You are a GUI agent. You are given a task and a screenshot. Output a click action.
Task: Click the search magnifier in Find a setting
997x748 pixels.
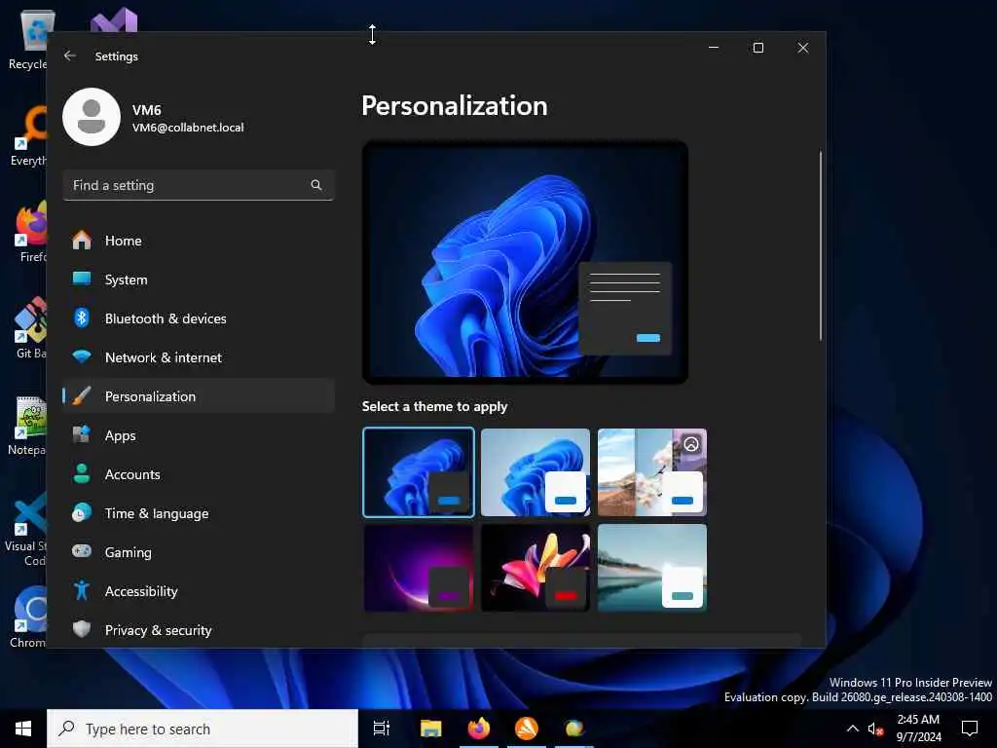316,185
